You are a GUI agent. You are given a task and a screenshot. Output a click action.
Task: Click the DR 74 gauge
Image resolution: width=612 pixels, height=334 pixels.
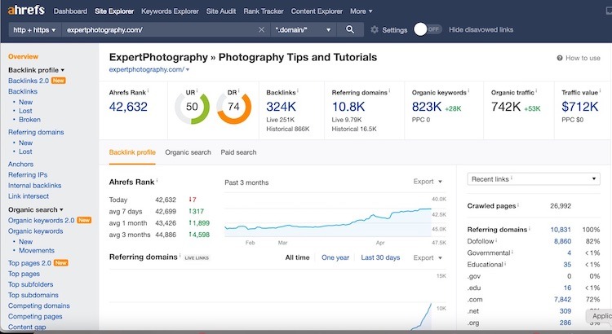pyautogui.click(x=234, y=108)
